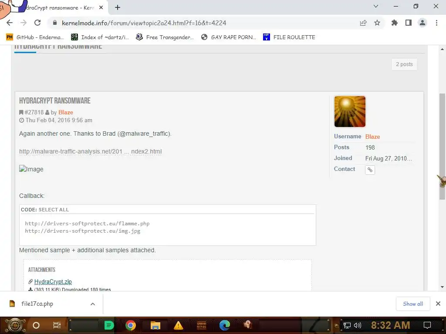Open the yellow warning triangle taskbar app
This screenshot has width=446, height=334.
click(178, 325)
